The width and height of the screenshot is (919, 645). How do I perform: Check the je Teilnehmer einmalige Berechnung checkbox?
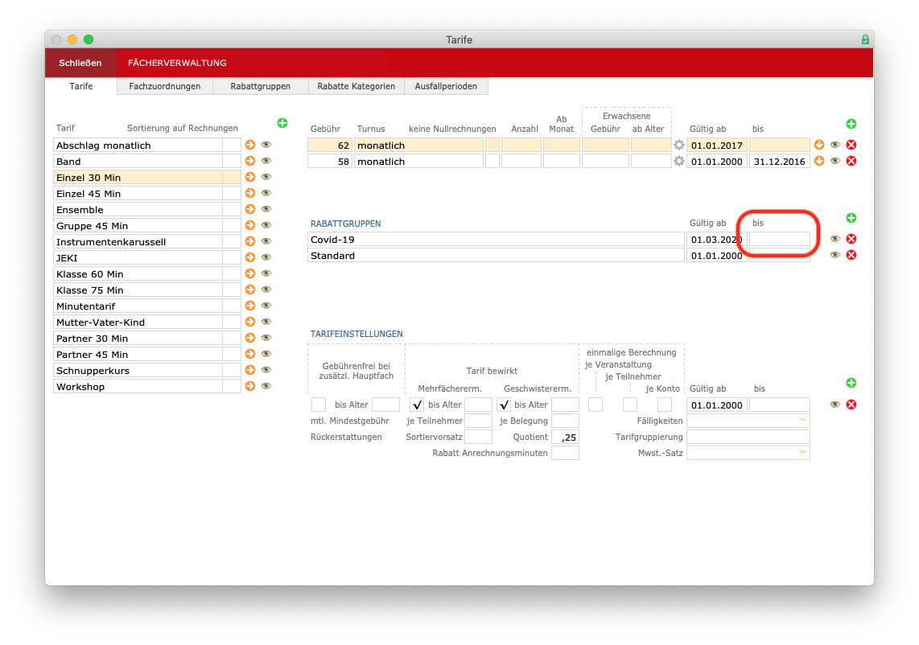point(630,405)
